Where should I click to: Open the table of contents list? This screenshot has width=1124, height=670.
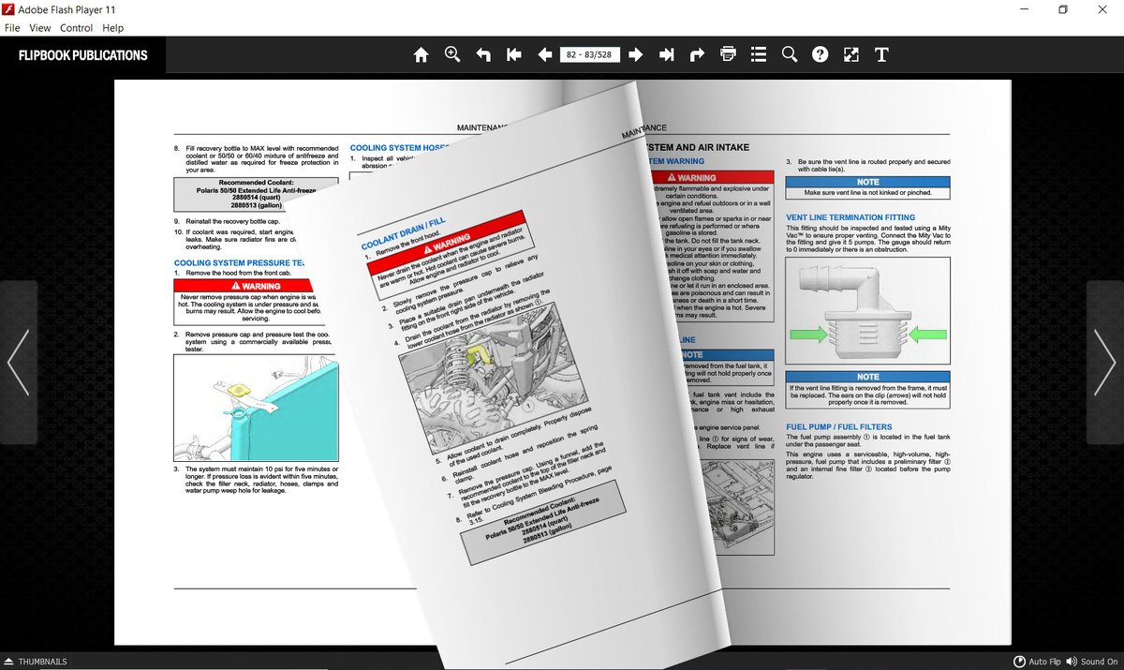[x=759, y=55]
